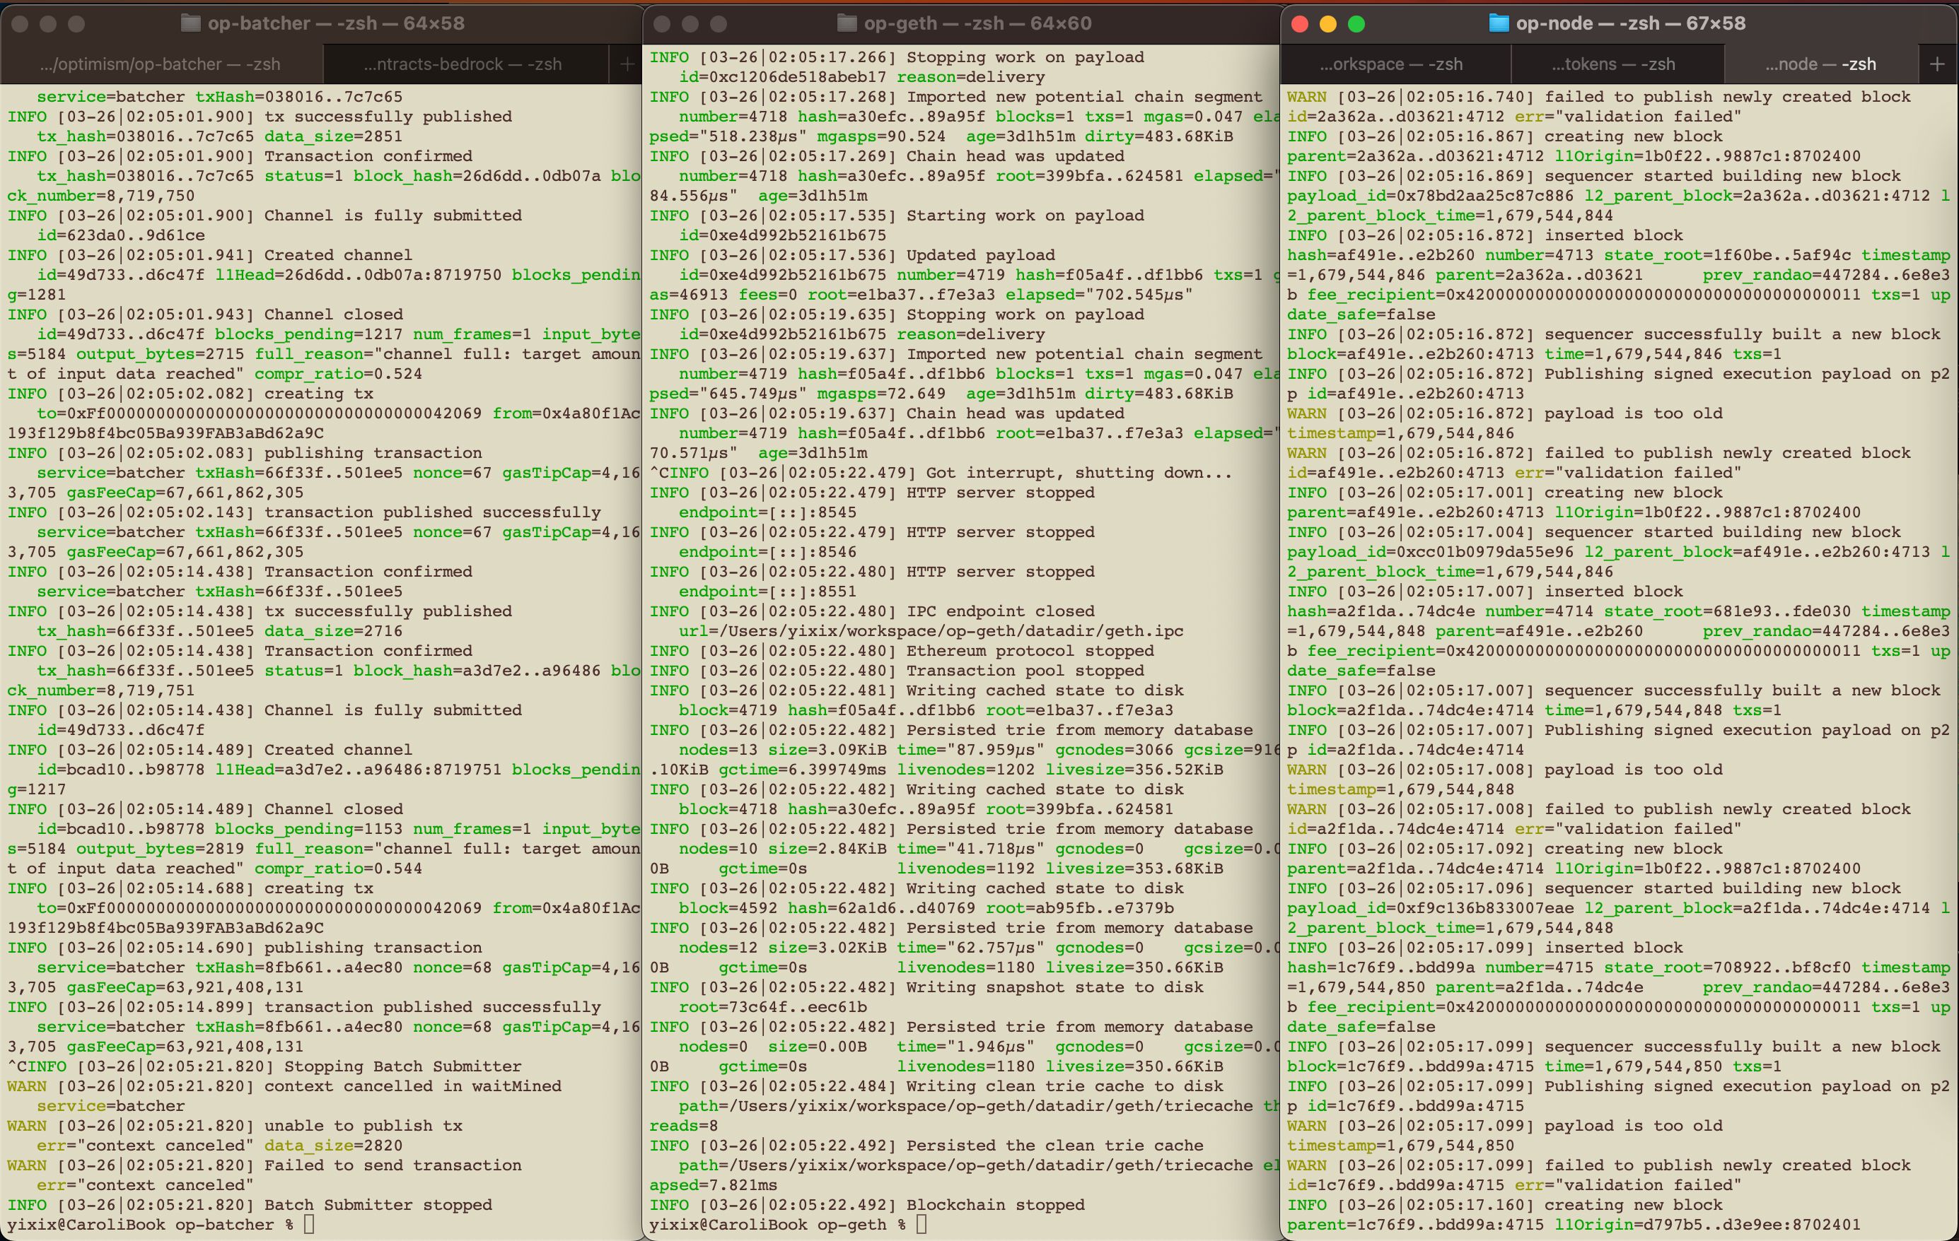Zoom the op-node terminal window
1959x1241 pixels.
coord(1356,23)
